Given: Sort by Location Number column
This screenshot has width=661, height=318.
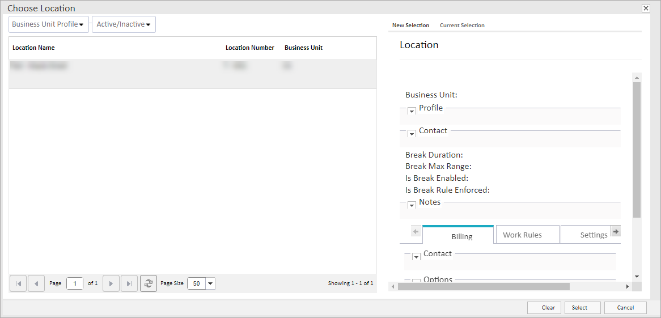Looking at the screenshot, I should 250,48.
